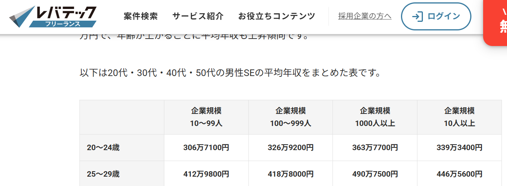Click the 306万7100円 cell
The image size is (507, 186).
206,148
